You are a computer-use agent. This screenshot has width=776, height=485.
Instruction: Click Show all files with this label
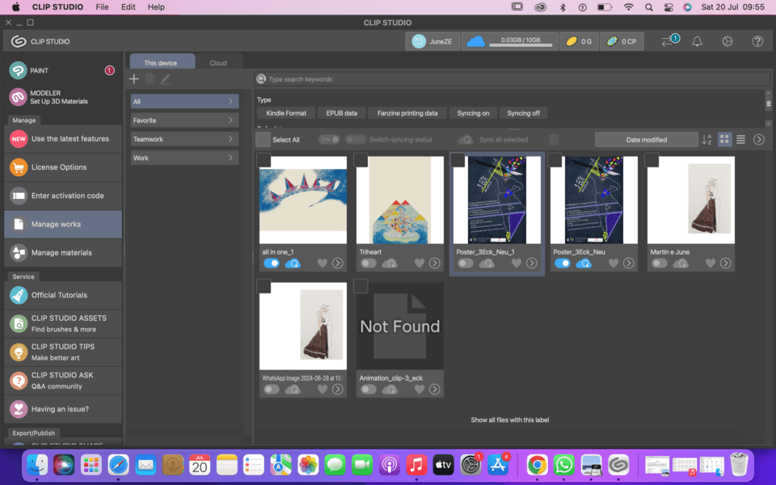[x=509, y=420]
